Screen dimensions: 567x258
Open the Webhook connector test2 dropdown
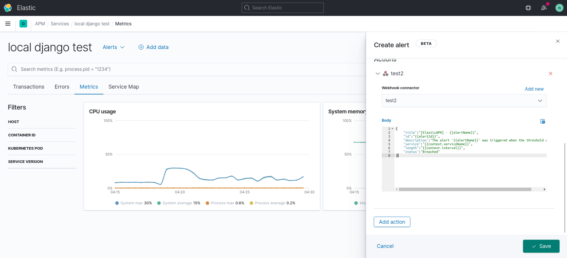(464, 101)
